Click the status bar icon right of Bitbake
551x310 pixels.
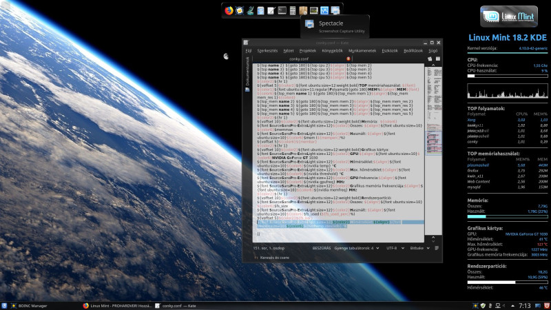click(437, 248)
